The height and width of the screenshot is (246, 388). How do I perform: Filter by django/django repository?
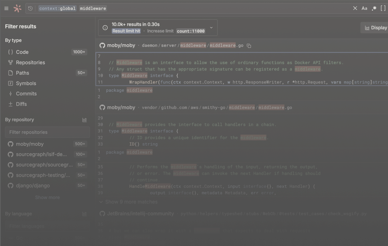click(33, 185)
